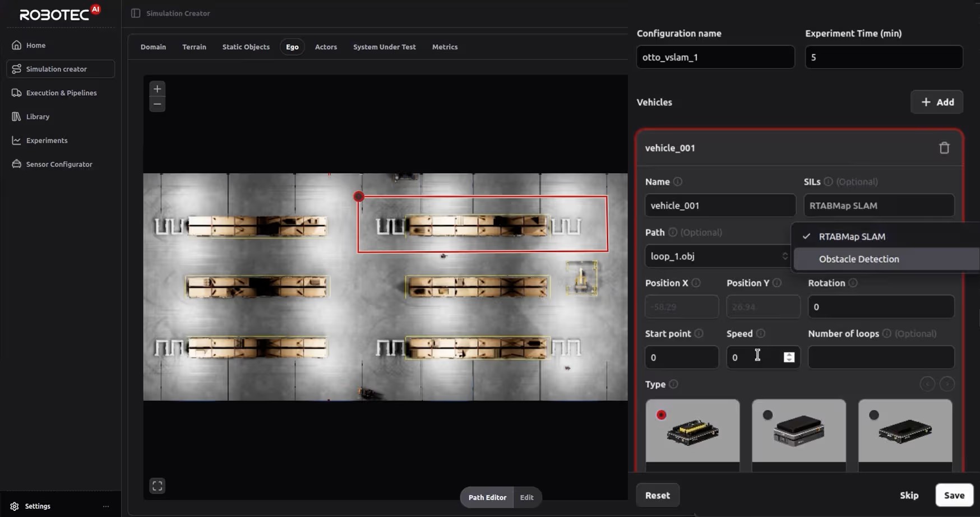This screenshot has height=517, width=980.
Task: Select the first vehicle type radio button
Action: click(662, 415)
